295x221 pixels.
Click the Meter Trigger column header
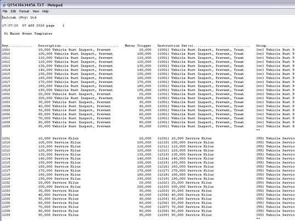pyautogui.click(x=138, y=46)
